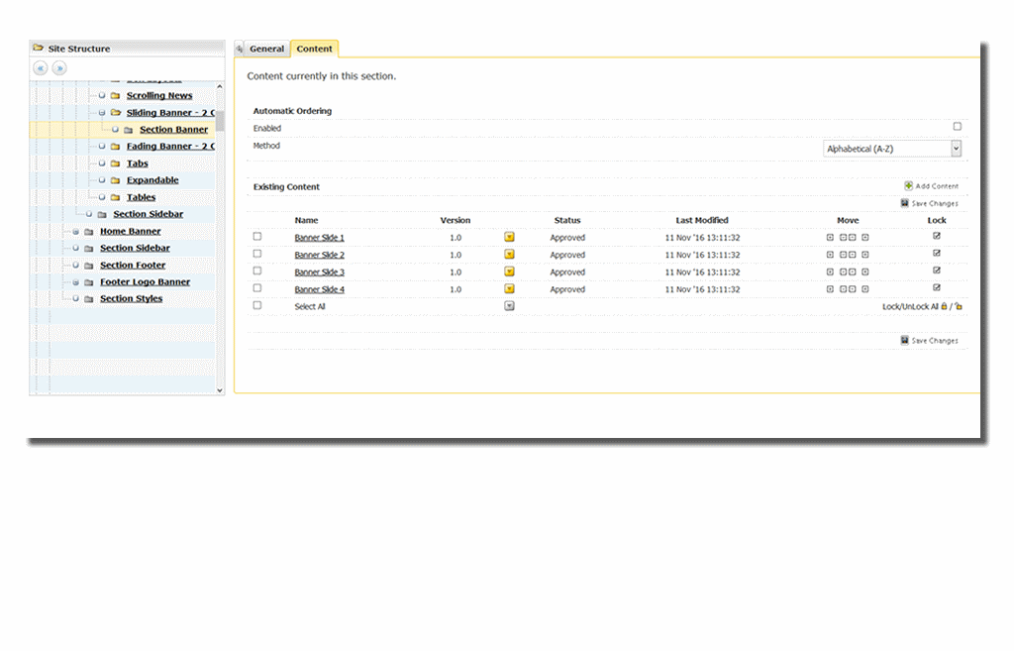The height and width of the screenshot is (651, 1014).
Task: Collapse the Sliding Banner tree node
Action: pyautogui.click(x=101, y=113)
